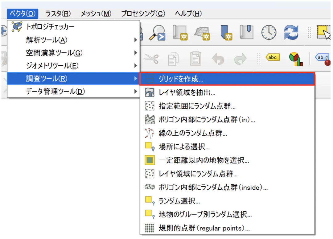Open the ラスタ(R) menu
The width and height of the screenshot is (333, 239).
pyautogui.click(x=58, y=14)
